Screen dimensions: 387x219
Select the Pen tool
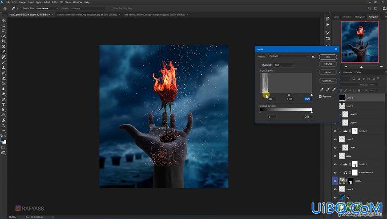click(3, 99)
